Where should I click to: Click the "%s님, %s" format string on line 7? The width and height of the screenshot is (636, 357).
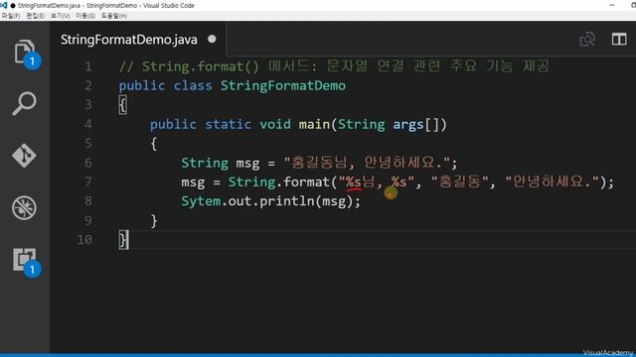pos(377,181)
